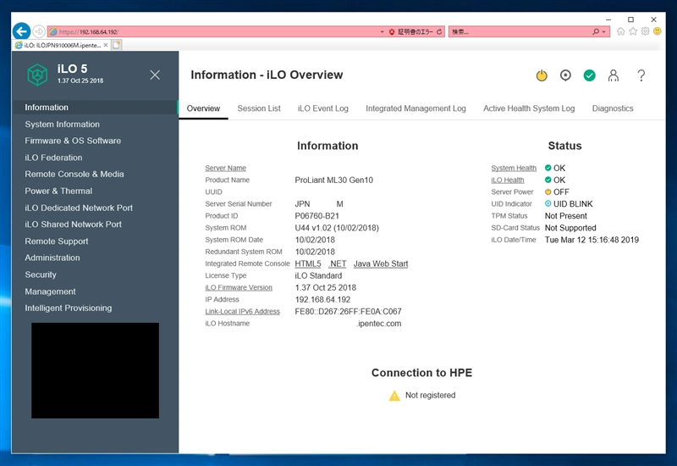Viewport: 677px width, 466px height.
Task: Click the Link-Local IPv6 Address link
Action: 242,311
